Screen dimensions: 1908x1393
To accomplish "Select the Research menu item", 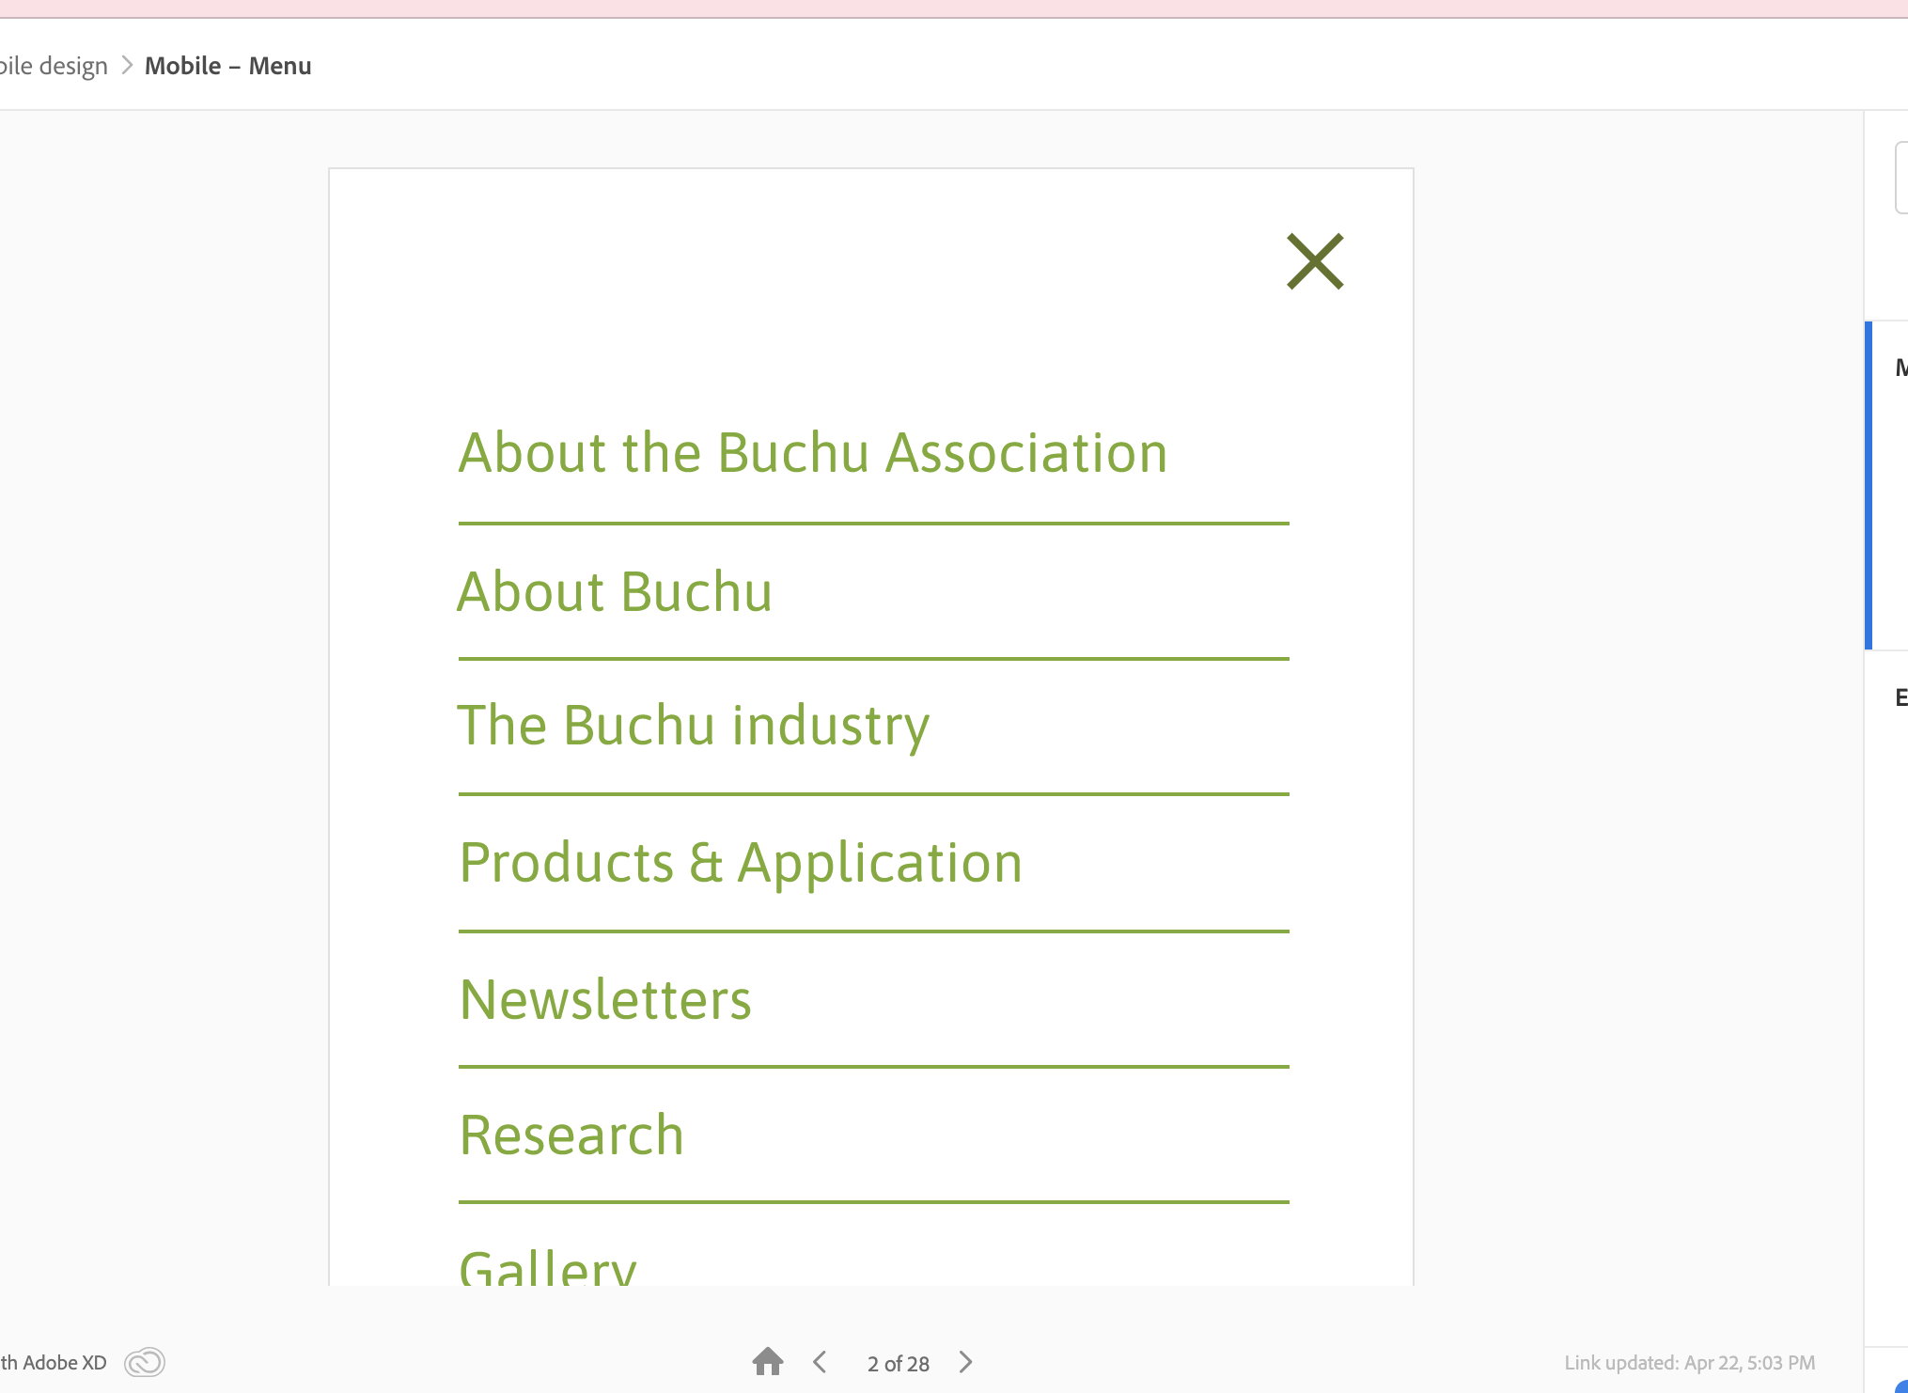I will pos(571,1135).
